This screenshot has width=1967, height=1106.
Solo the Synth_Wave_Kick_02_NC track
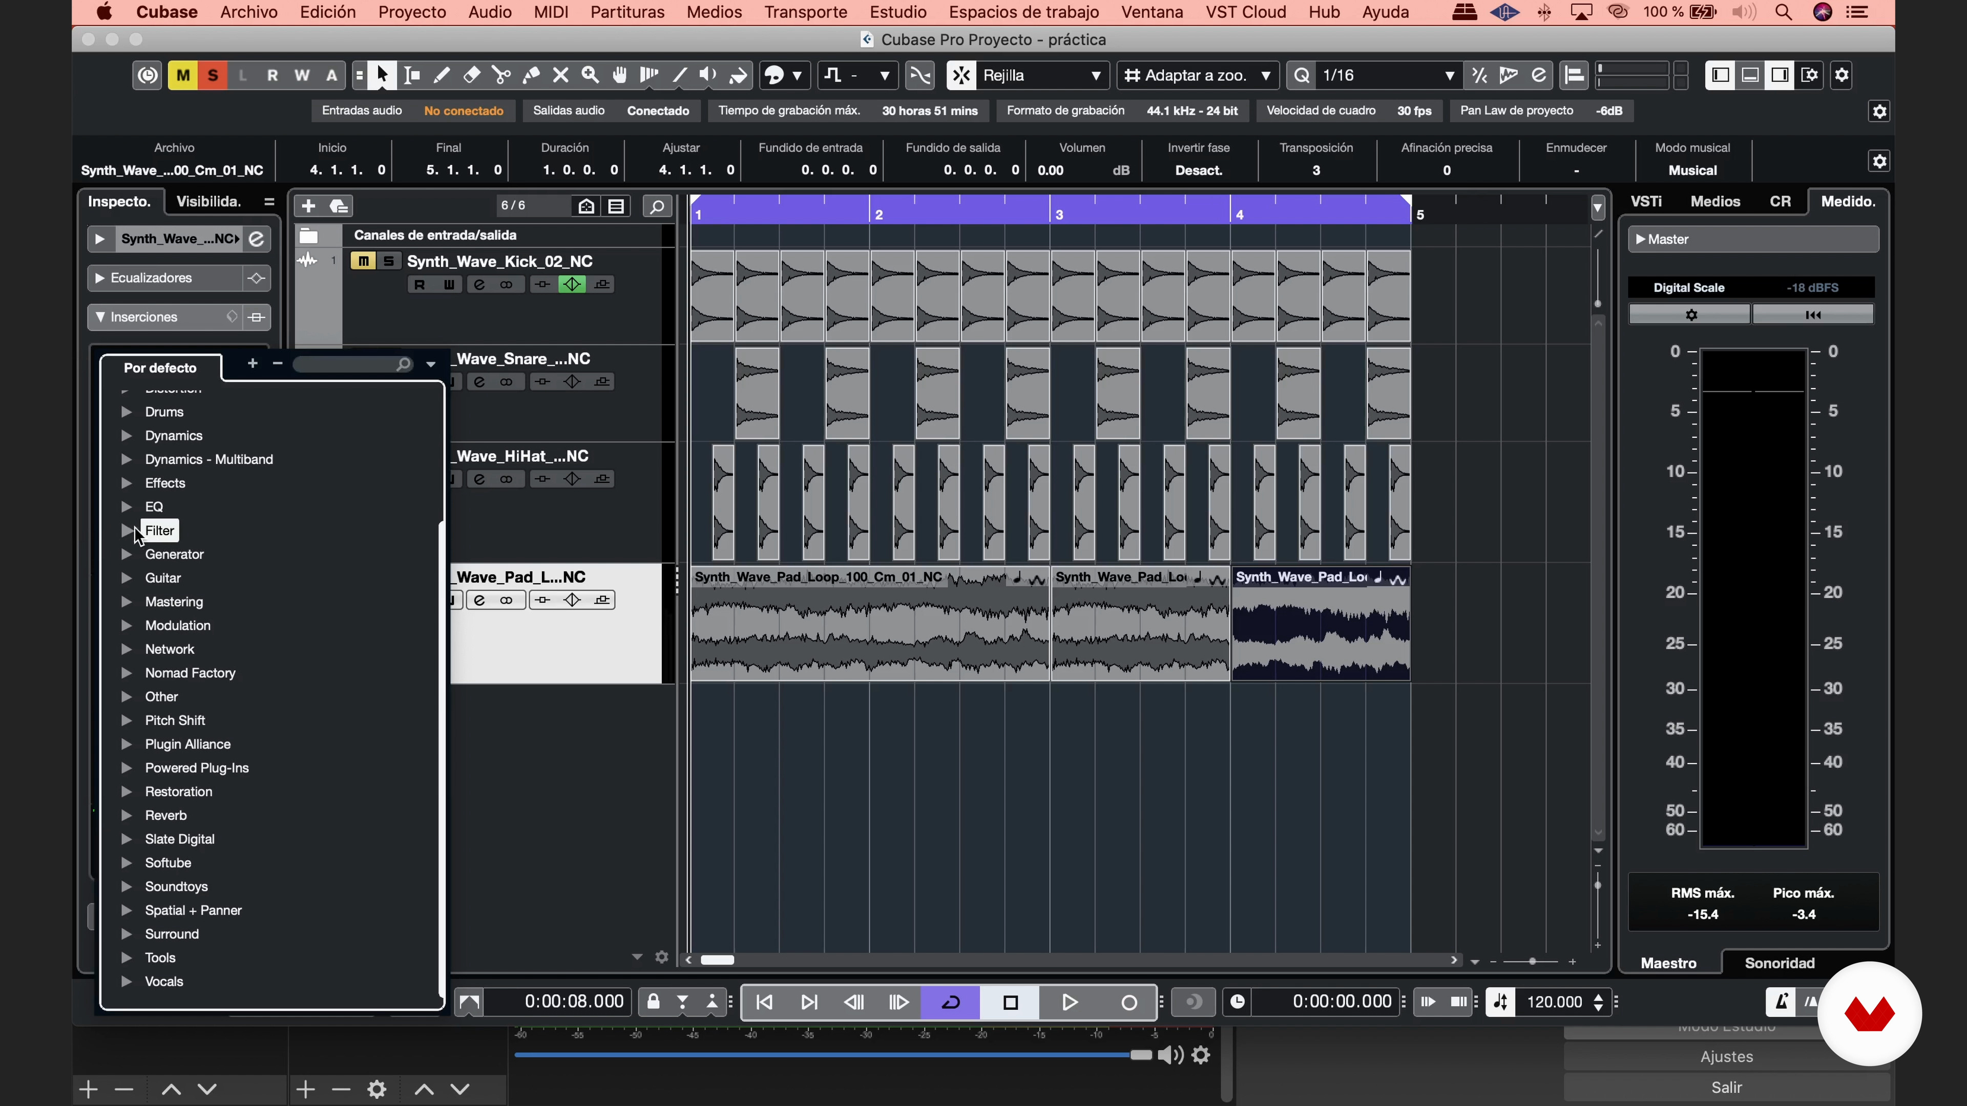tap(389, 261)
